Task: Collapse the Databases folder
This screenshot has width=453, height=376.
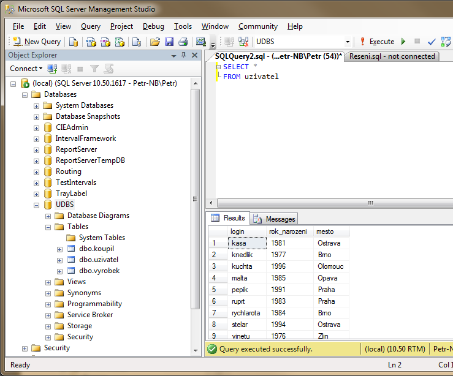Action: (x=25, y=95)
